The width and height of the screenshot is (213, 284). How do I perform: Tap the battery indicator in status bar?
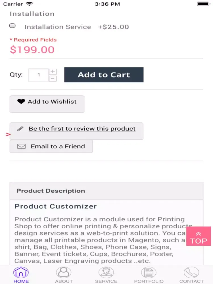203,4
